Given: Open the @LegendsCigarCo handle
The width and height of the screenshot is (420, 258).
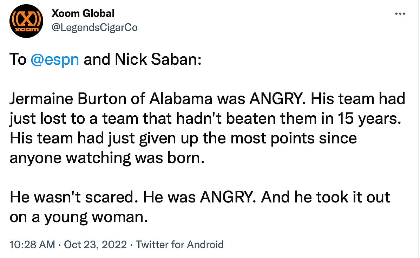Looking at the screenshot, I should [x=94, y=27].
